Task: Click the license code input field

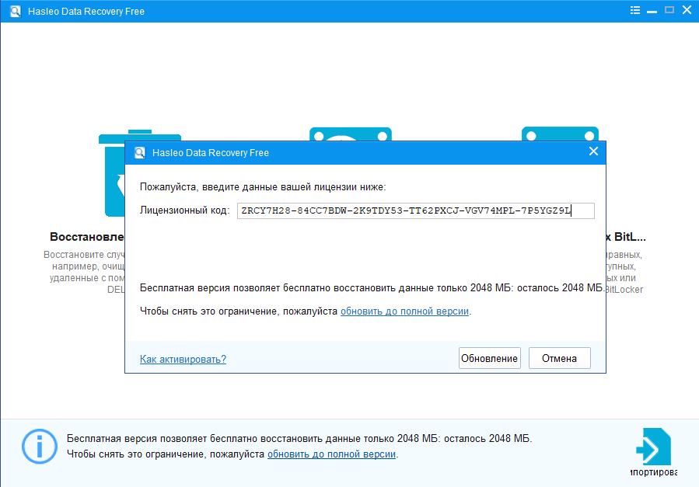Action: [x=415, y=210]
